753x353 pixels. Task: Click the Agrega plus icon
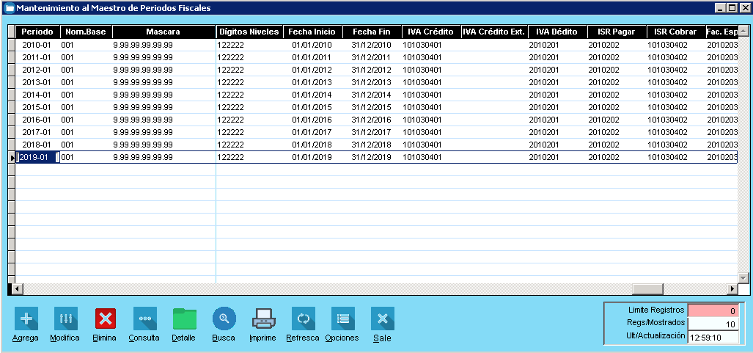pyautogui.click(x=26, y=319)
